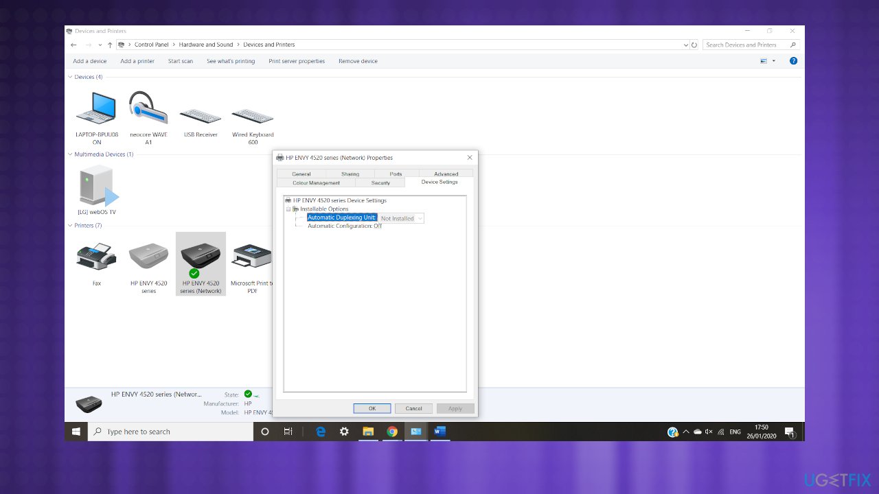Select the Wired Keyboard 600 device
879x494 pixels.
pyautogui.click(x=252, y=110)
